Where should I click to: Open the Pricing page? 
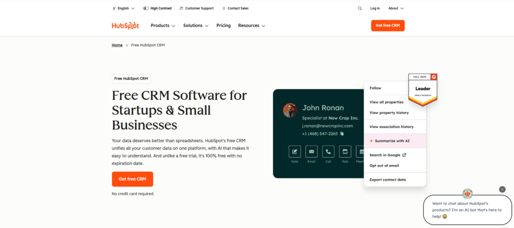pyautogui.click(x=223, y=25)
